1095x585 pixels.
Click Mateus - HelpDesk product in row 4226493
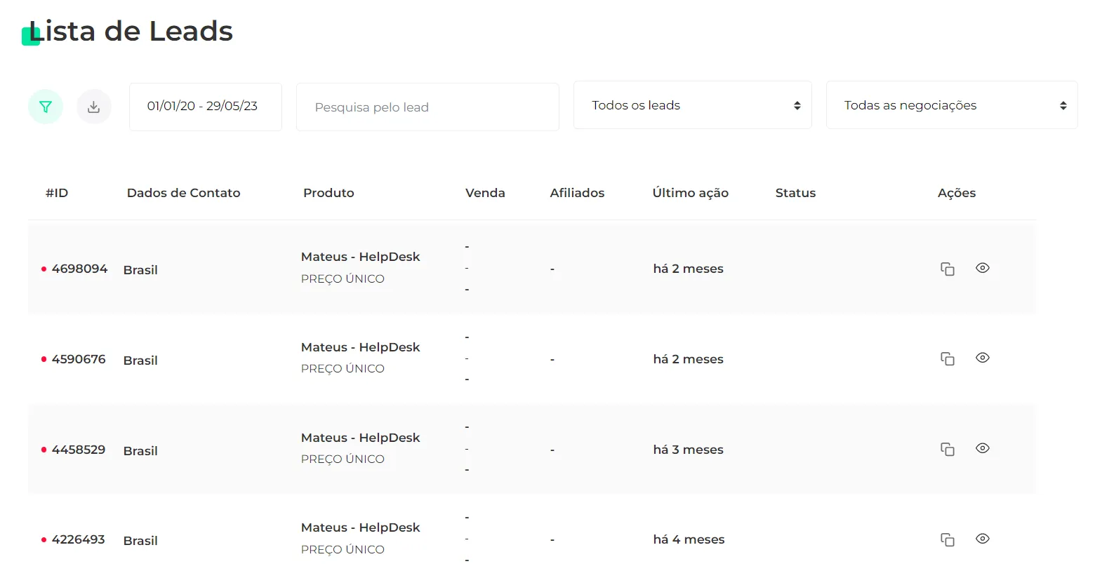(360, 527)
